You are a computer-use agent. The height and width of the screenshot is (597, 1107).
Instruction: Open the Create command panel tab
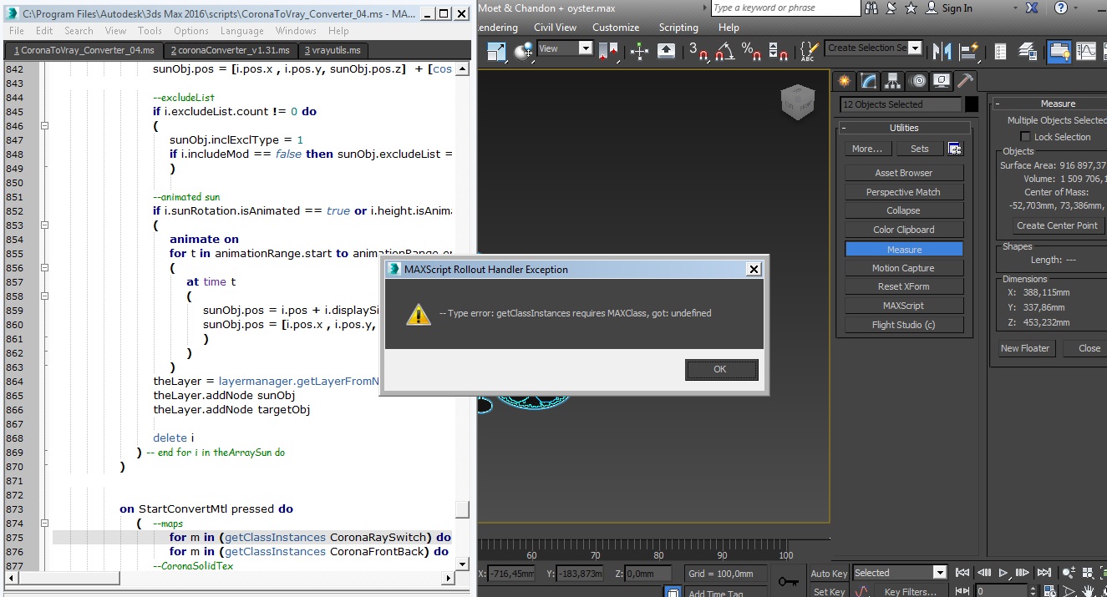[x=845, y=81]
